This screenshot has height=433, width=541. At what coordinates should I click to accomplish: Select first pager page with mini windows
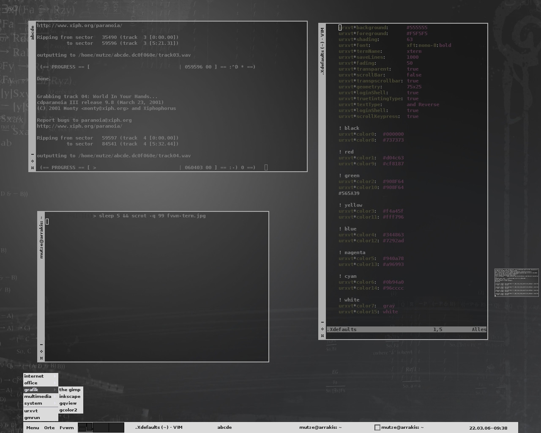[x=85, y=427]
